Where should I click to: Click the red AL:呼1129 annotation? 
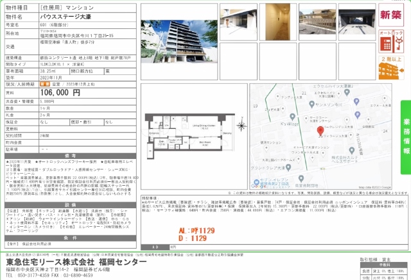click(x=197, y=231)
